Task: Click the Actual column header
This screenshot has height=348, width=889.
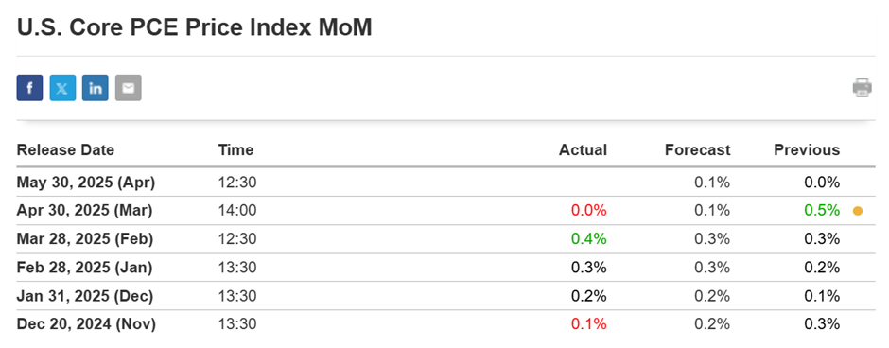Action: click(x=583, y=149)
